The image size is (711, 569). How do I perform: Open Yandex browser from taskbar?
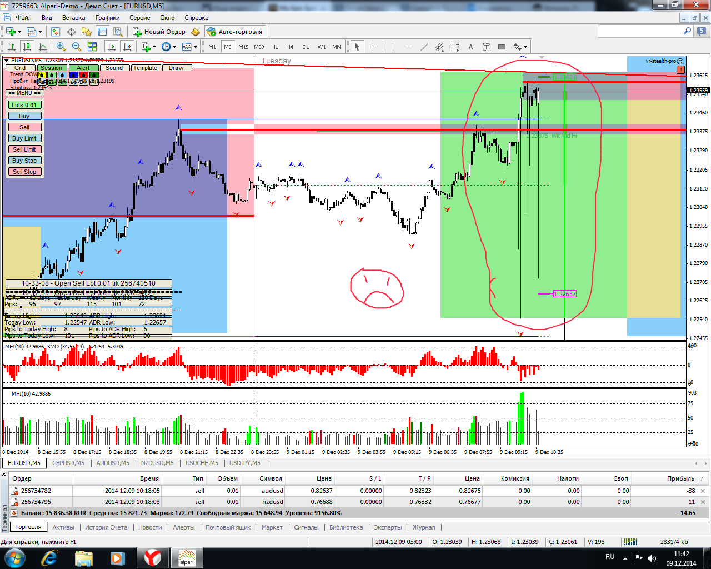153,557
